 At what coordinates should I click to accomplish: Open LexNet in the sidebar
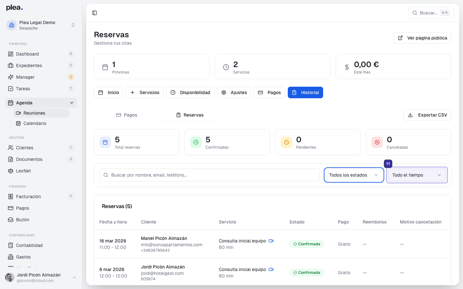41,171
